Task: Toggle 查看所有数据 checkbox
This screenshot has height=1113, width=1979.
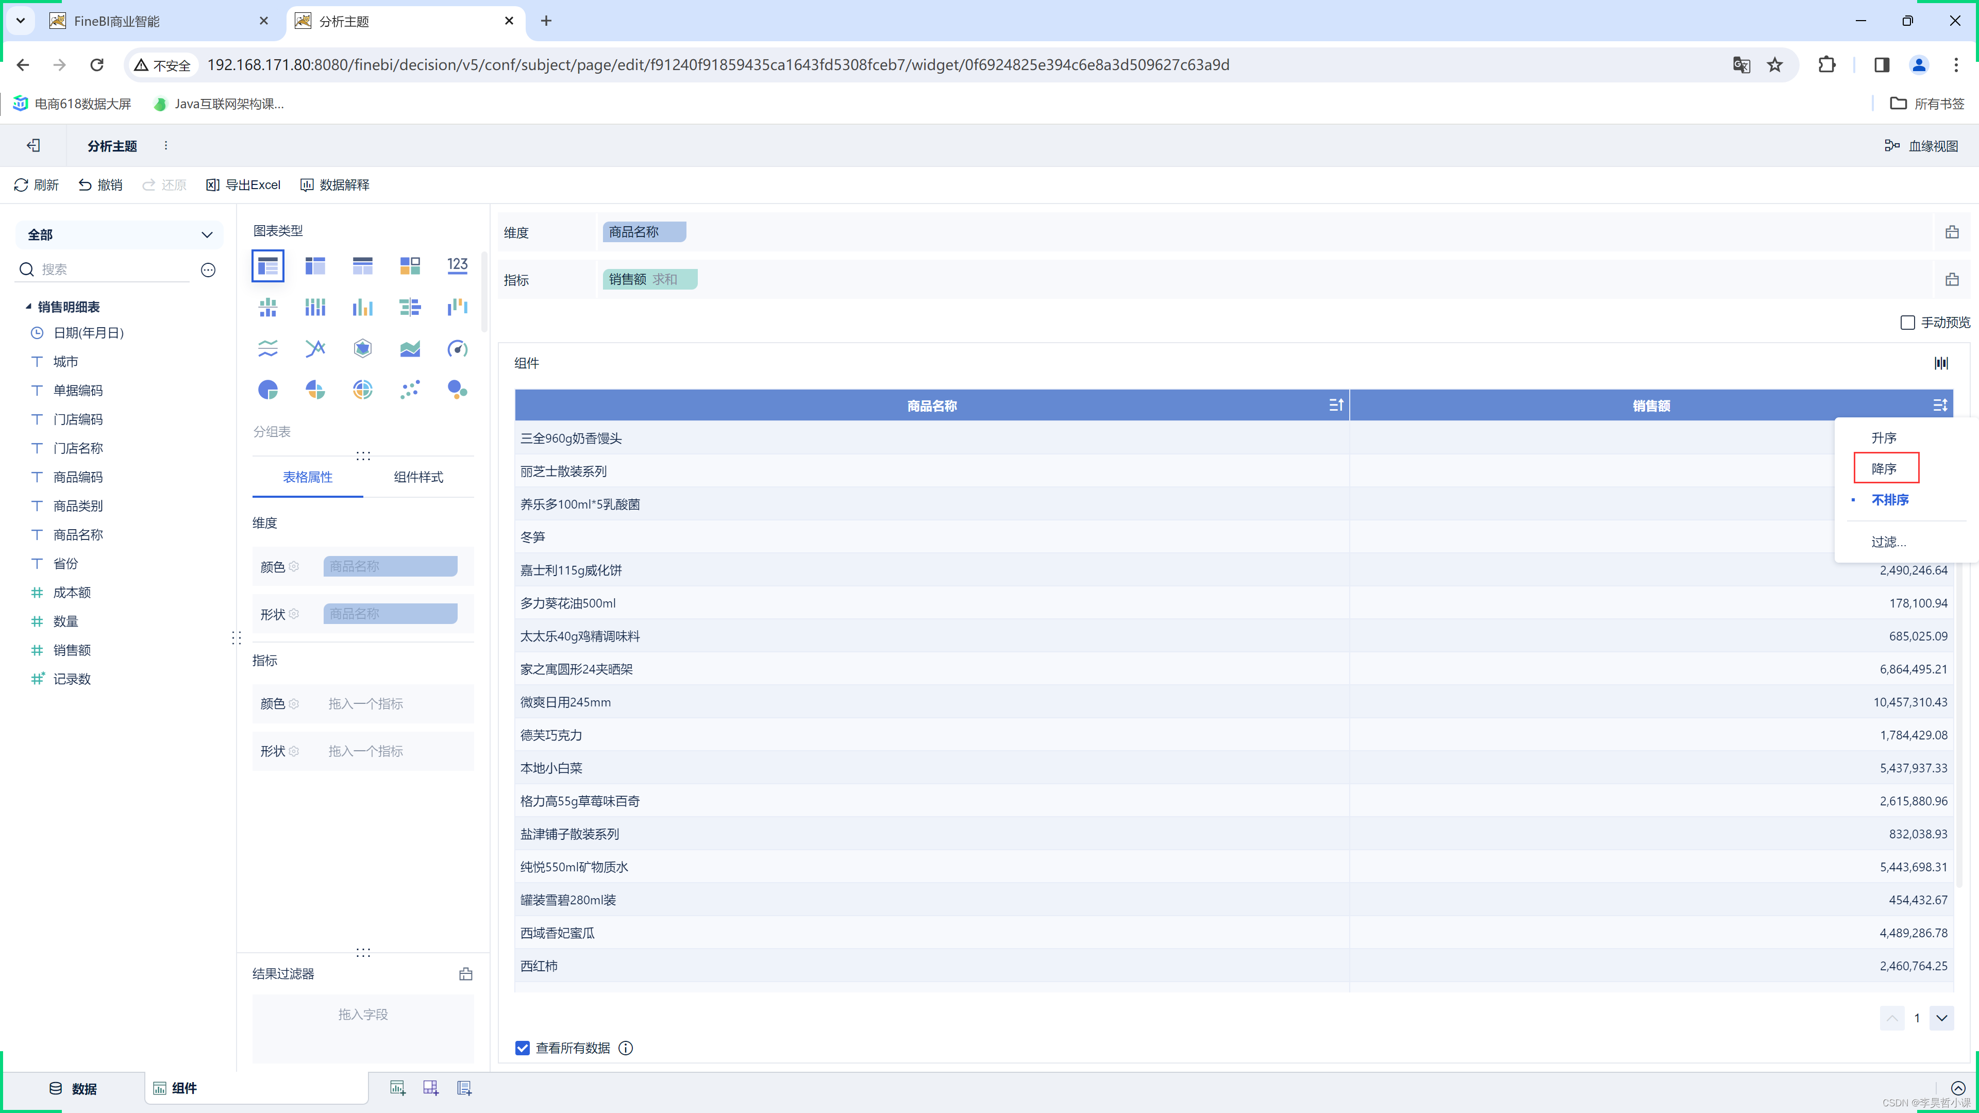Action: click(522, 1048)
